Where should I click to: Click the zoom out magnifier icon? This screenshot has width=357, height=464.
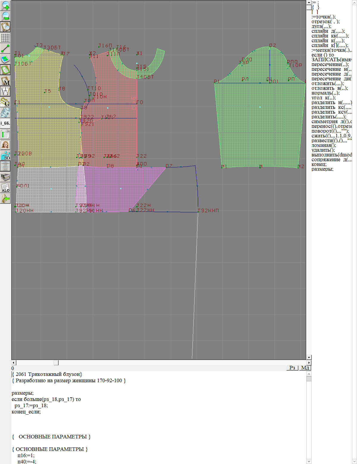(6, 16)
